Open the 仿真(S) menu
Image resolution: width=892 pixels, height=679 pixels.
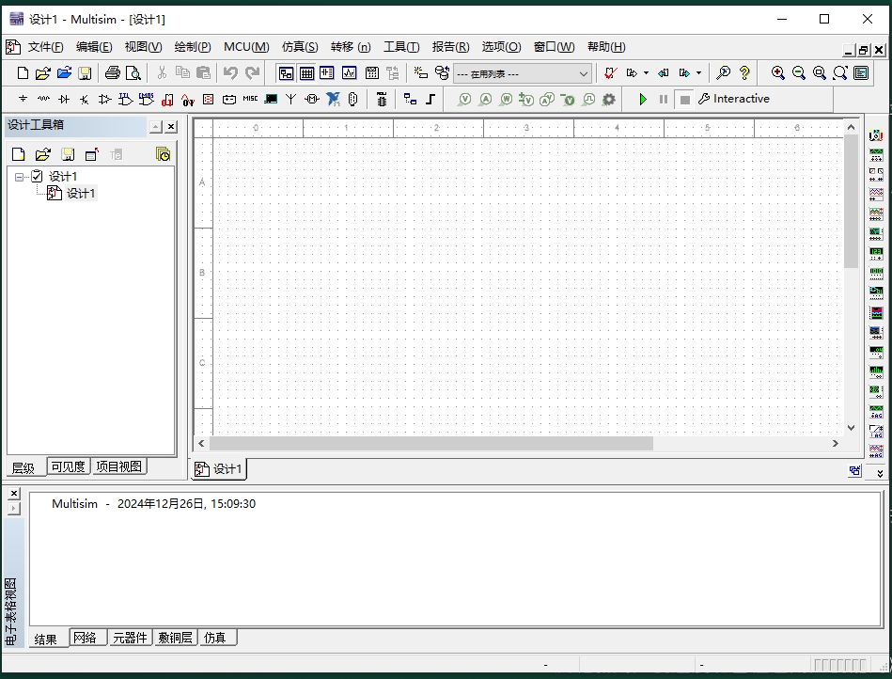click(300, 47)
